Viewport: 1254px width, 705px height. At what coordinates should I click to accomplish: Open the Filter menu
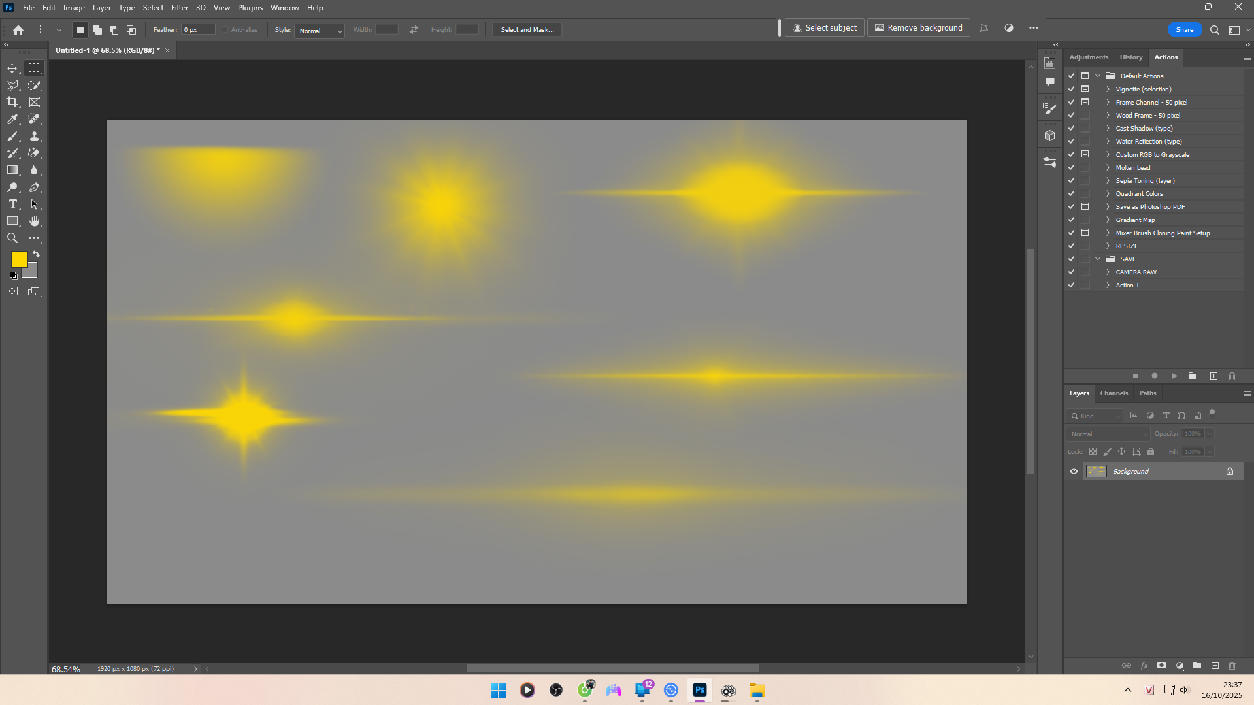[179, 8]
